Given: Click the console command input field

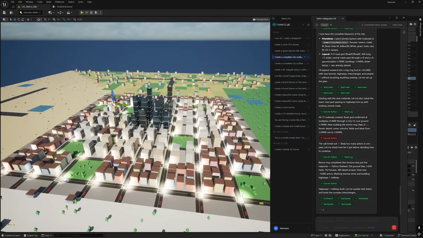Looking at the screenshot, I should coord(79,235).
